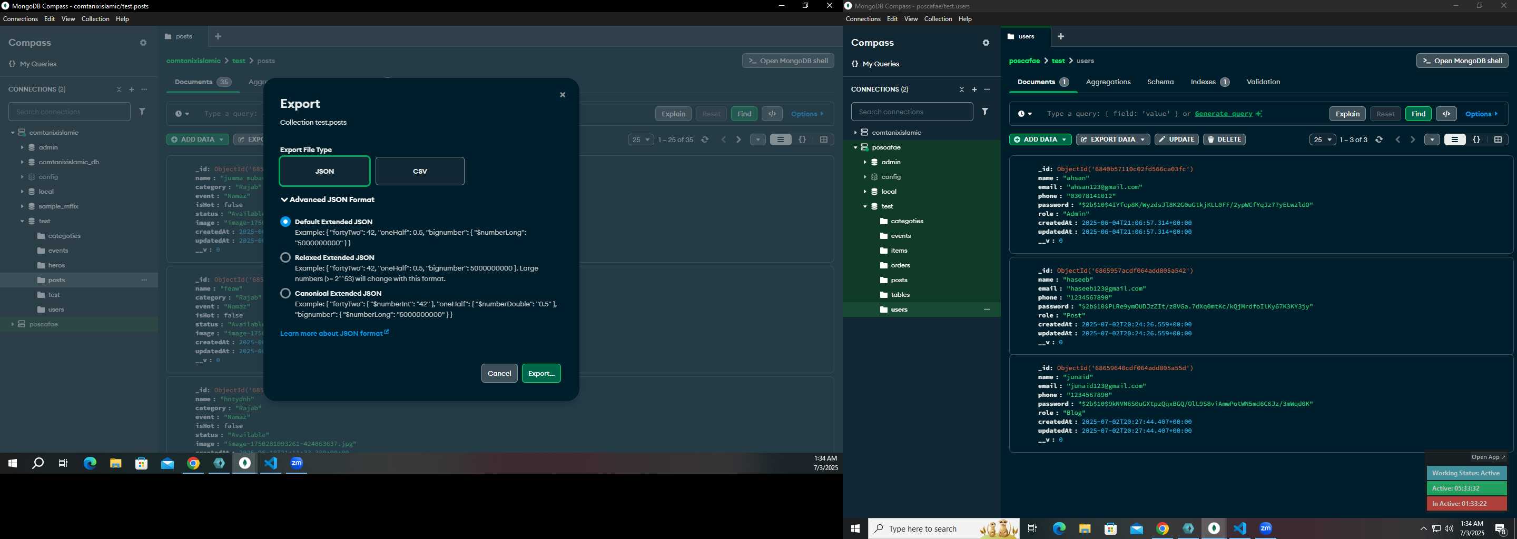Open expand-all documents dropdown in users view
The image size is (1517, 539).
coord(1432,140)
